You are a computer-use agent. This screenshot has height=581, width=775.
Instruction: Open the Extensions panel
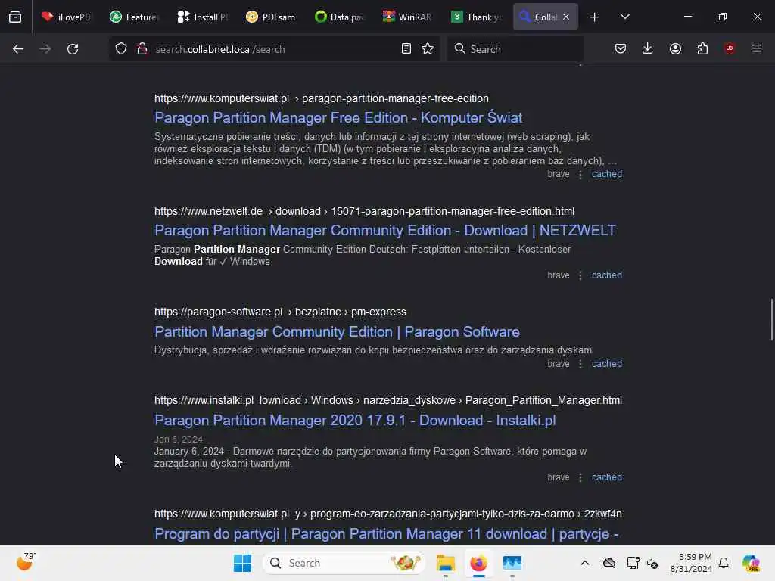(x=702, y=49)
